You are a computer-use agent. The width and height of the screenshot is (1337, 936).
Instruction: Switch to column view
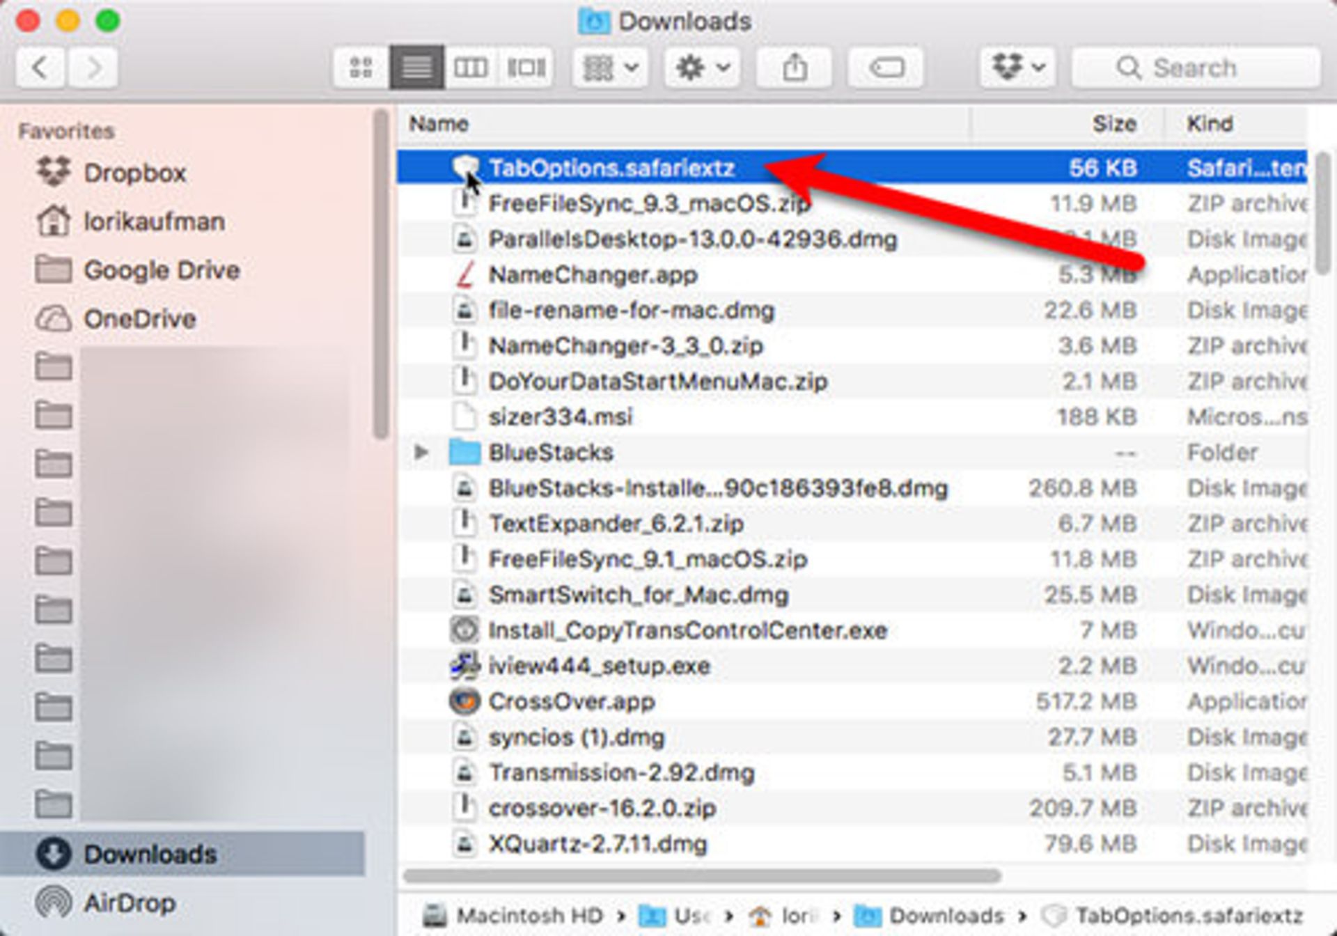coord(471,68)
